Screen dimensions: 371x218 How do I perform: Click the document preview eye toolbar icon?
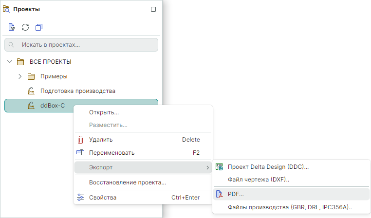(x=12, y=27)
